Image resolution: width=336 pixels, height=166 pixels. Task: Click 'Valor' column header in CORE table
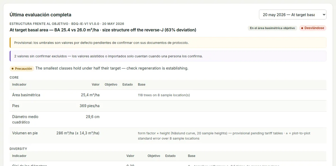(95, 84)
